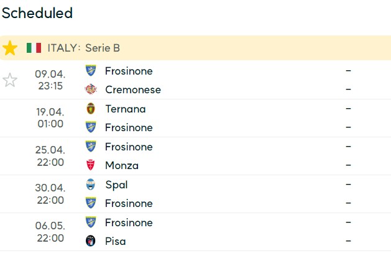The image size is (391, 261).
Task: Open the Ternana team name
Action: 126,109
